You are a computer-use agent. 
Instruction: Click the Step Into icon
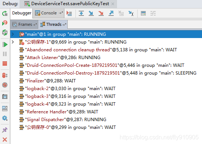(91, 13)
